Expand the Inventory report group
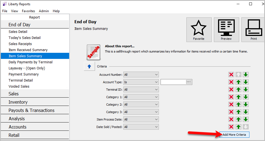 [35, 102]
